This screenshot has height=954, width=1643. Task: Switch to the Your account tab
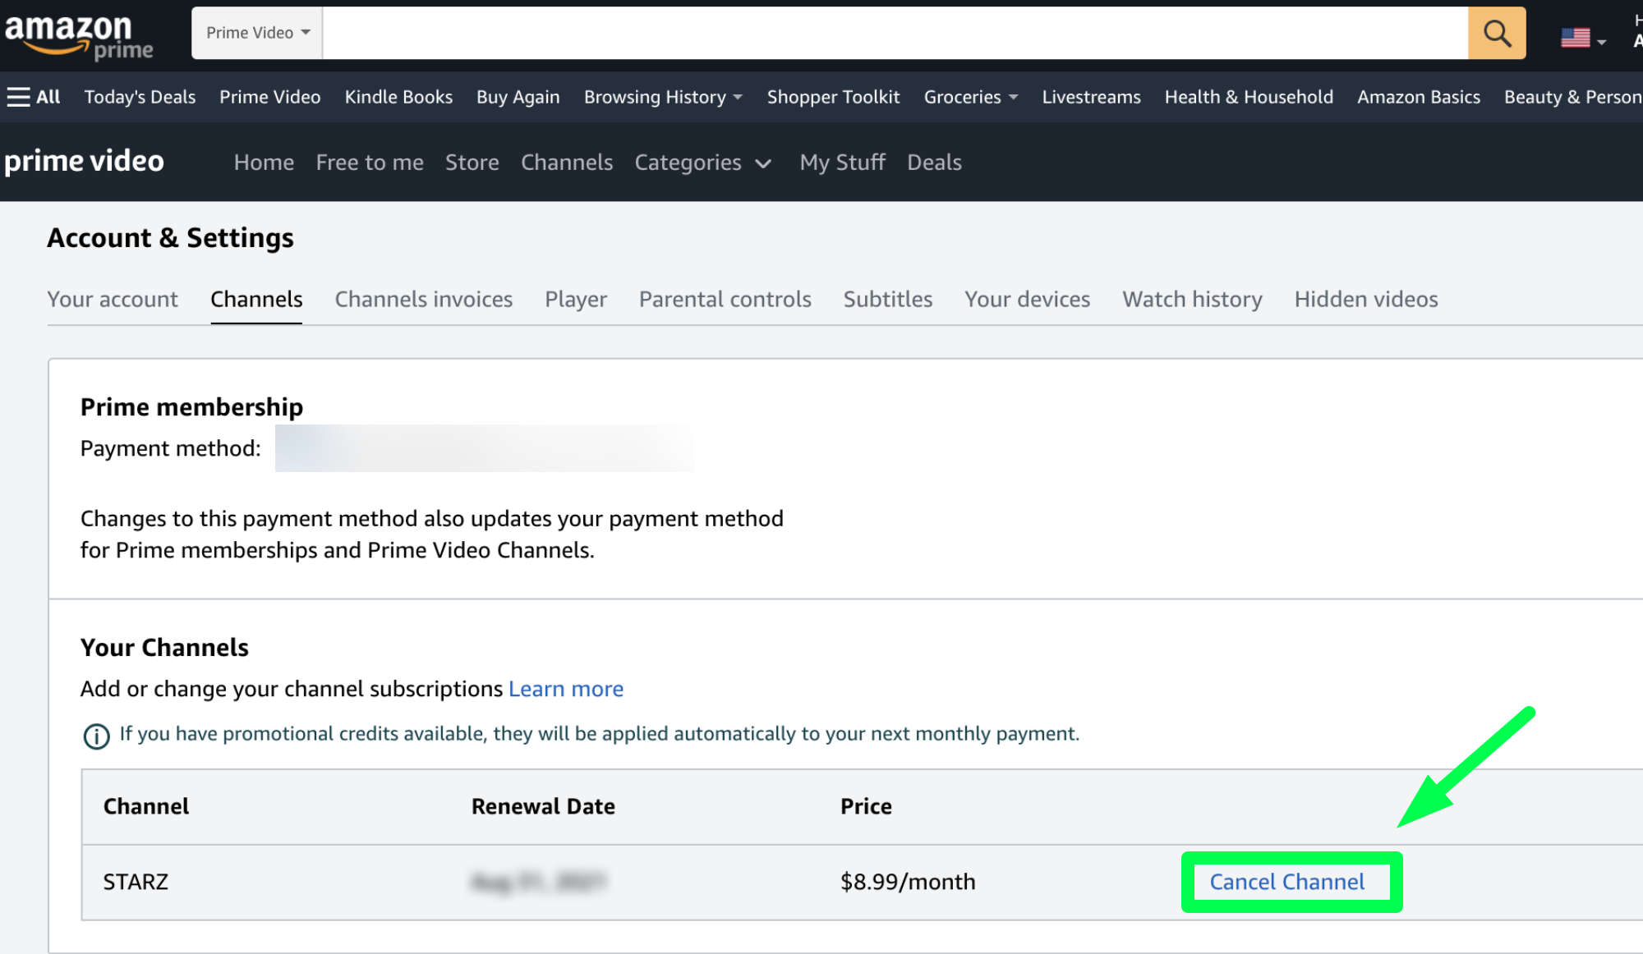(112, 297)
